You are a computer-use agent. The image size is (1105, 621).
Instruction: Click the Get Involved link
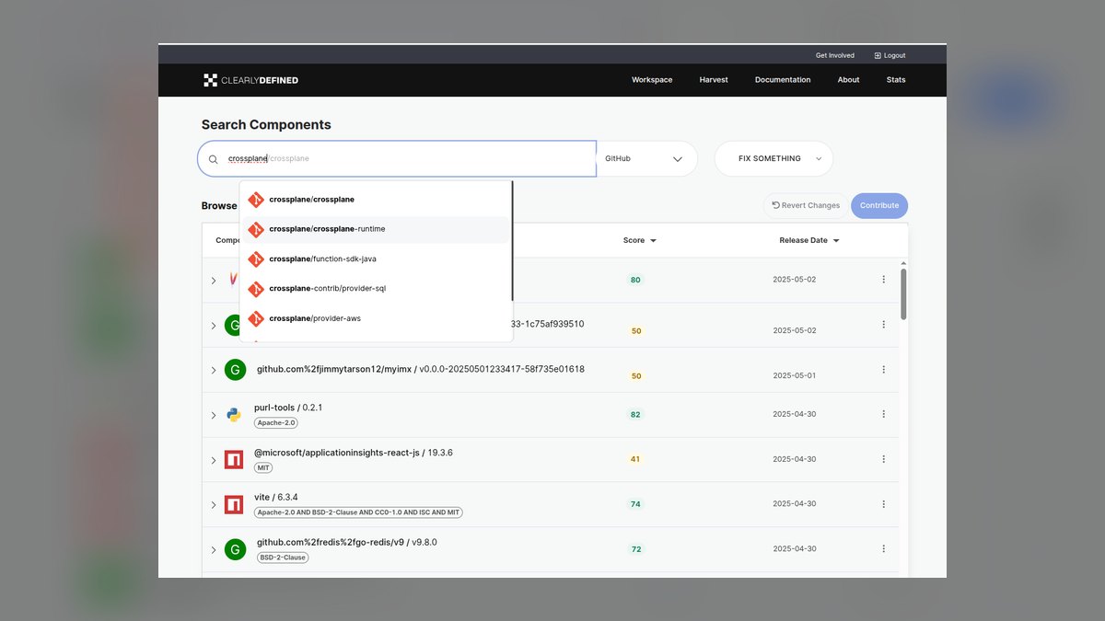click(835, 55)
